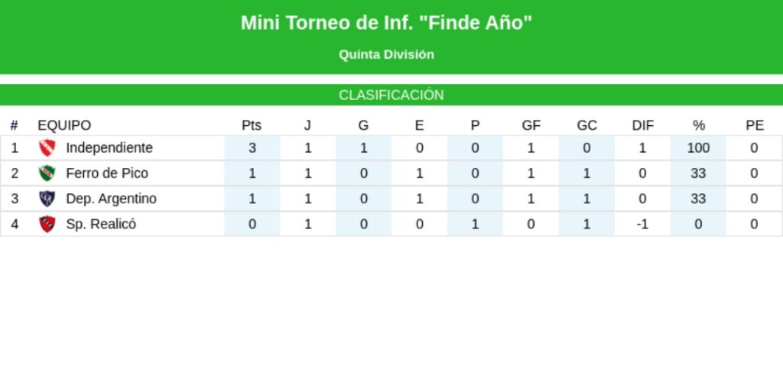This screenshot has height=391, width=783.
Task: Click the CLASIFICACIÓN section header bar
Action: [x=391, y=95]
